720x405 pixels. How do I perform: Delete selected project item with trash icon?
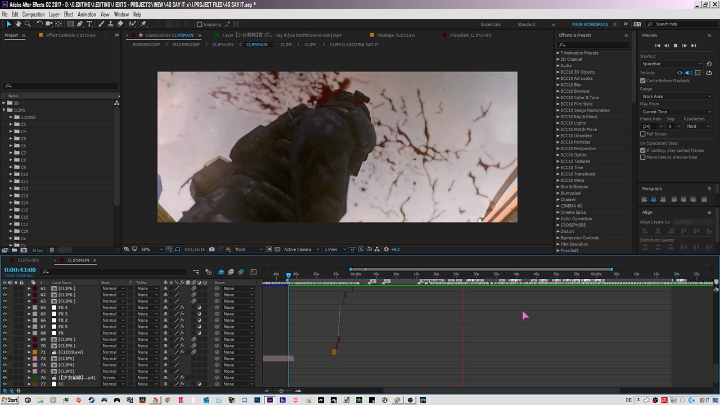click(52, 250)
